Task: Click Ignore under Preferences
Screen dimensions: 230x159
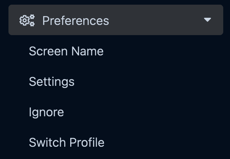Action: point(47,112)
